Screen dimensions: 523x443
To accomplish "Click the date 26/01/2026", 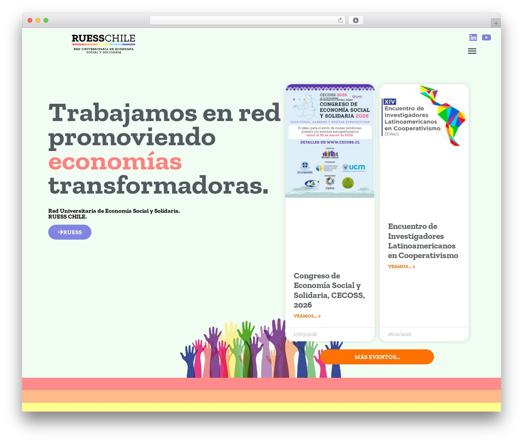I will 400,334.
